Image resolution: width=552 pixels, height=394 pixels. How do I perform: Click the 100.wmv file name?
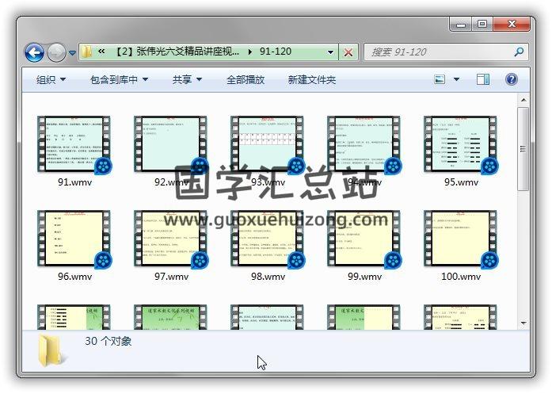click(461, 277)
